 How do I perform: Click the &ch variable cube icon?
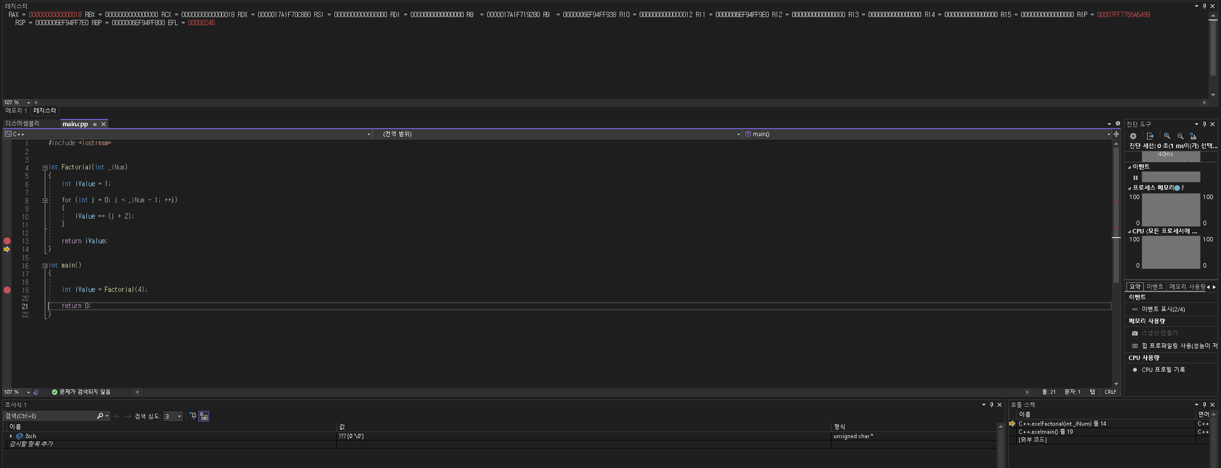coord(20,436)
